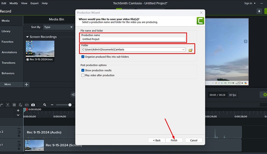Image resolution: width=267 pixels, height=154 pixels.
Task: Click the Record button
Action: 5,11
